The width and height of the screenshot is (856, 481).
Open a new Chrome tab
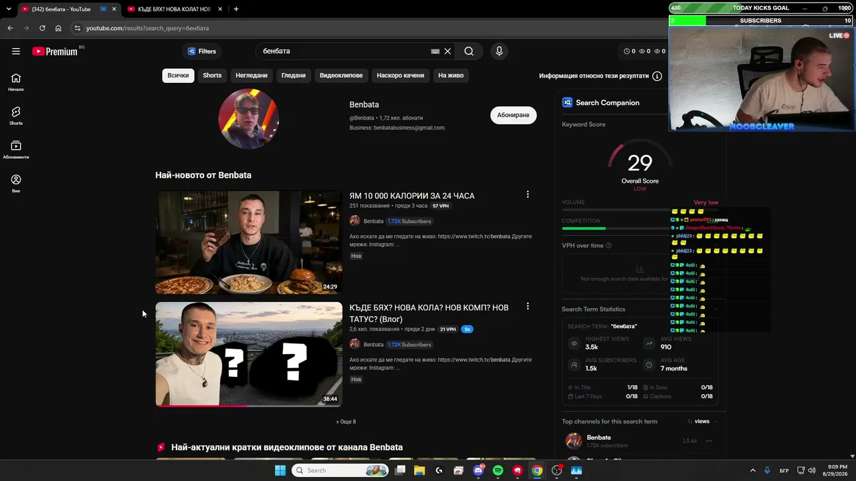[x=236, y=9]
